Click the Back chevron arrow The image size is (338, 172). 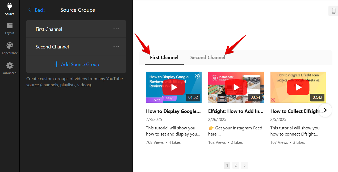30,10
